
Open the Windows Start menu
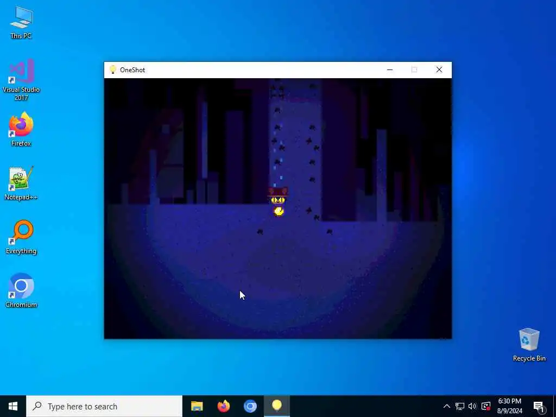(13, 406)
